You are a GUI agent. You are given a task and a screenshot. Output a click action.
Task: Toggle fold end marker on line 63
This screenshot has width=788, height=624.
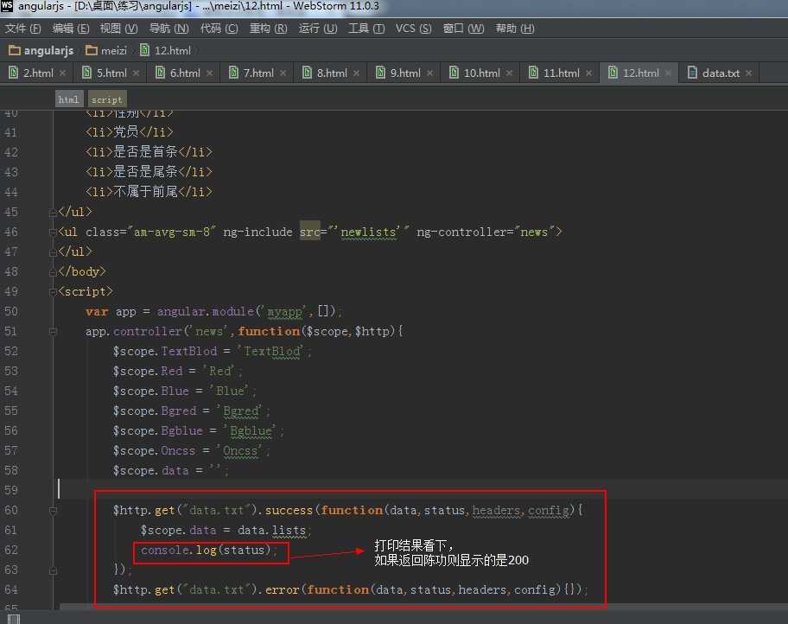53,571
